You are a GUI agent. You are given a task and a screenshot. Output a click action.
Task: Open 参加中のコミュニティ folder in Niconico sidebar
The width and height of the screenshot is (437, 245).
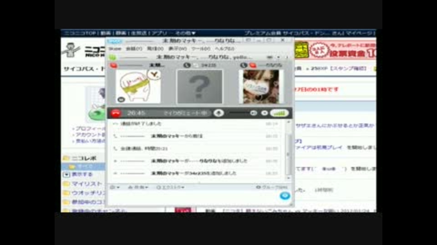click(x=89, y=202)
